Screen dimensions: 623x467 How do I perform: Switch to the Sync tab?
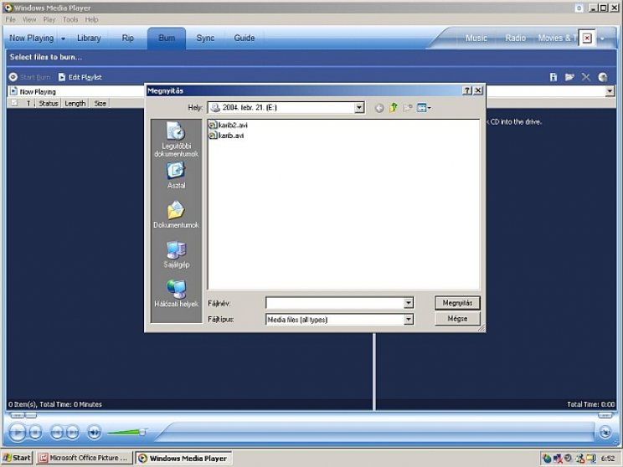pos(205,38)
